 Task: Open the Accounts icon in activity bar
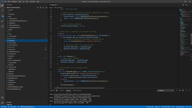2,97
